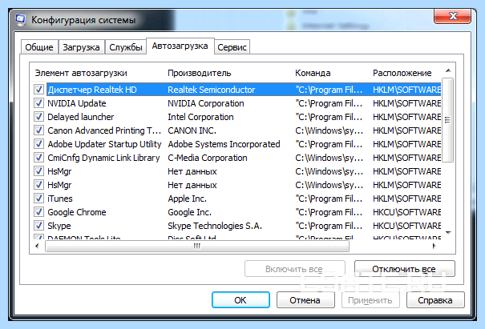Select the CmiCnfg Dynamic Link Library entry
Viewport: 485px width, 329px height.
pyautogui.click(x=103, y=158)
